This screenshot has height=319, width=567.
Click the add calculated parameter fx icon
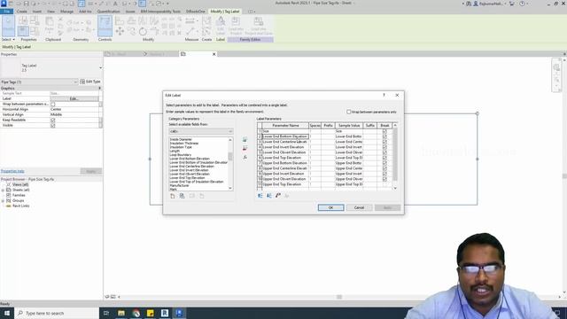click(x=245, y=158)
